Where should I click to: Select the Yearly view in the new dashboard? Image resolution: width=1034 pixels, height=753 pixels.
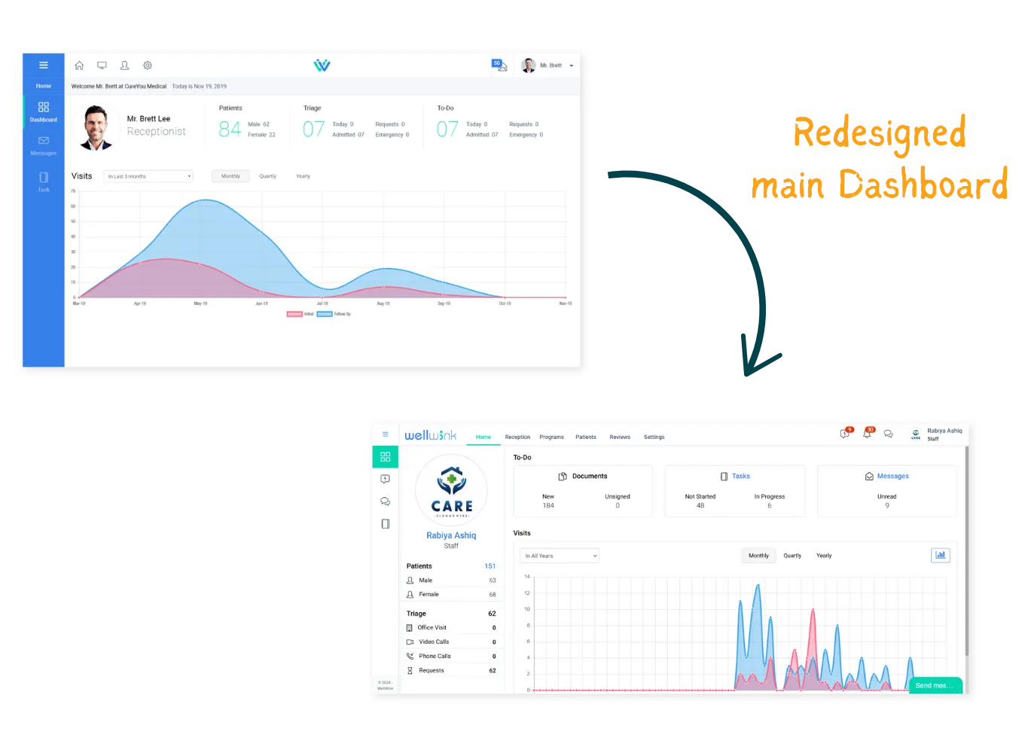824,556
